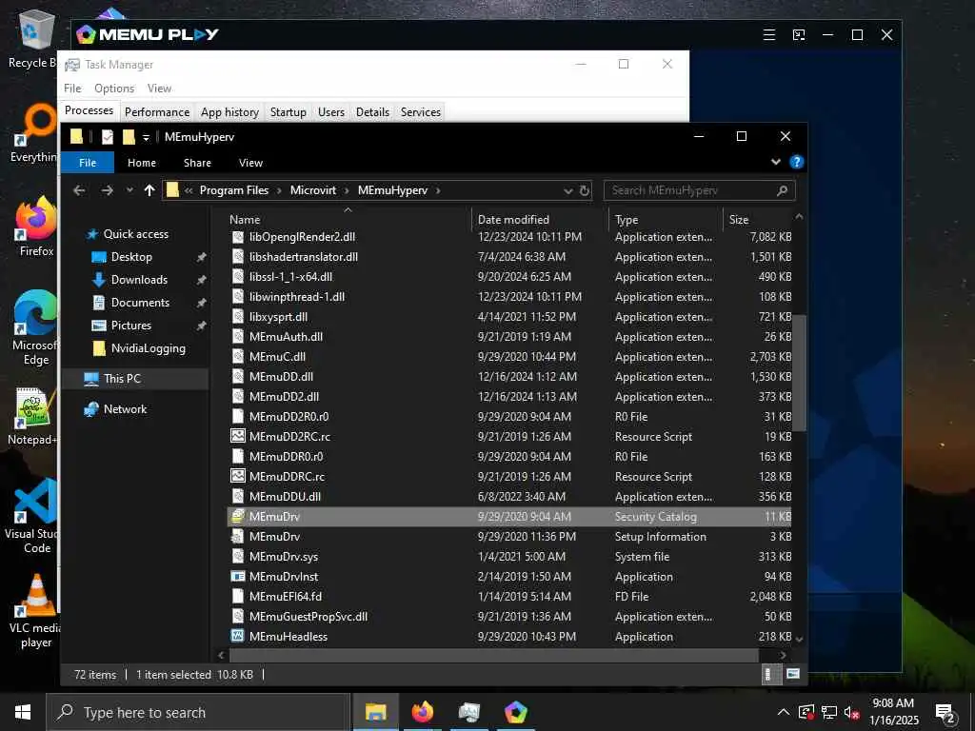975x731 pixels.
Task: Switch to large icons view in status bar
Action: point(793,674)
